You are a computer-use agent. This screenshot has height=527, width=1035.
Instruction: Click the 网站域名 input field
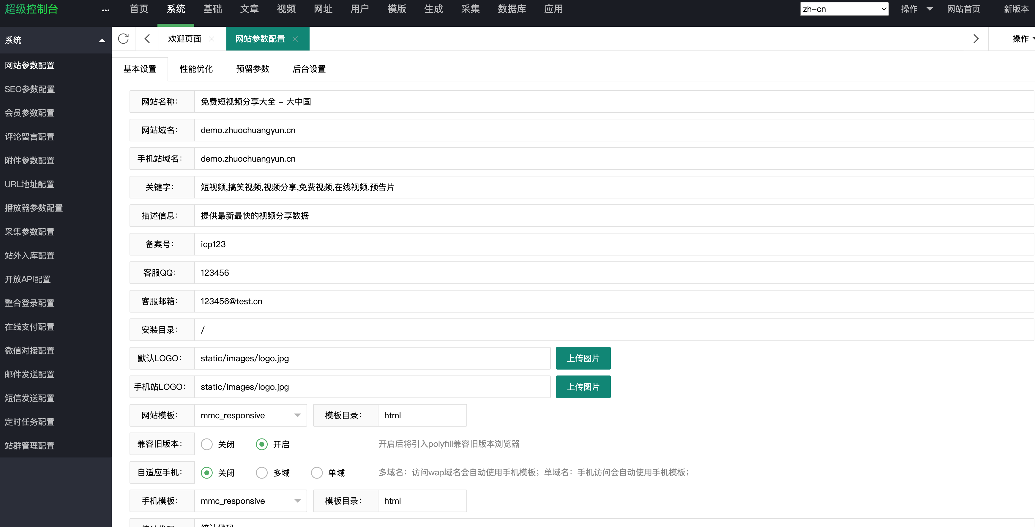614,130
